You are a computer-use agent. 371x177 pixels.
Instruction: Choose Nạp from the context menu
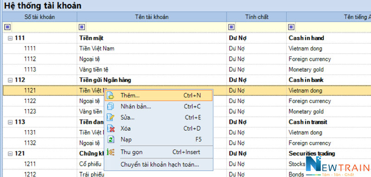point(159,139)
